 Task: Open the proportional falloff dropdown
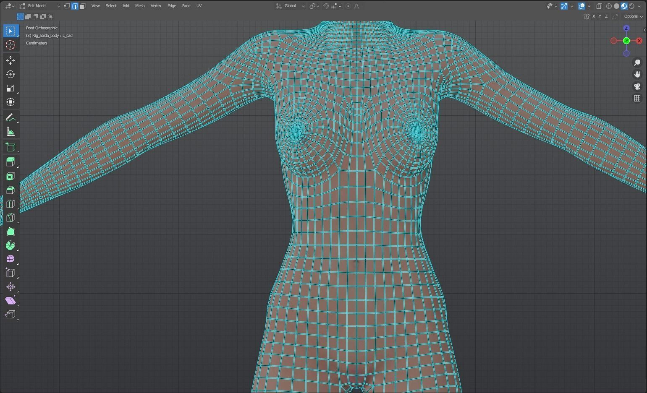click(x=357, y=6)
